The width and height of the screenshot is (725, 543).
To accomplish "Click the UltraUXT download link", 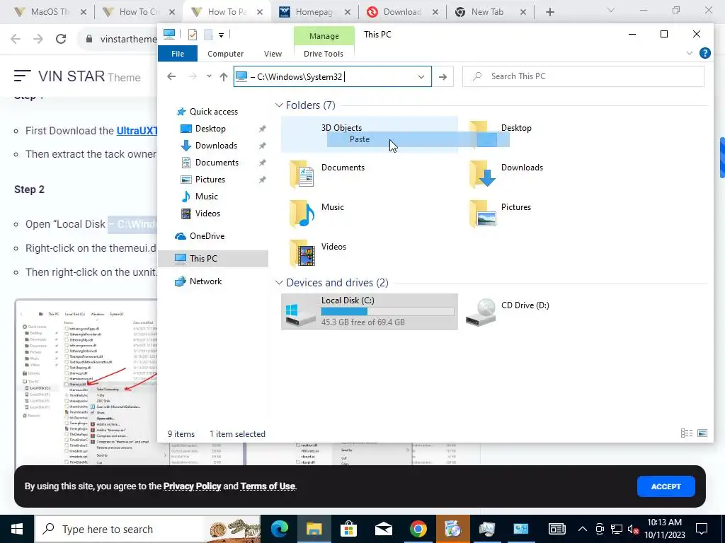I will [x=137, y=131].
